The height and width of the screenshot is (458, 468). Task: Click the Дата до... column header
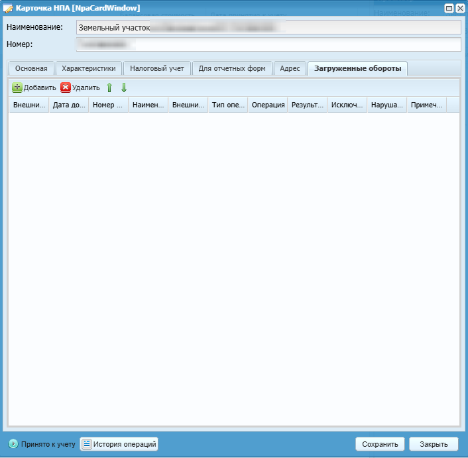coord(68,105)
